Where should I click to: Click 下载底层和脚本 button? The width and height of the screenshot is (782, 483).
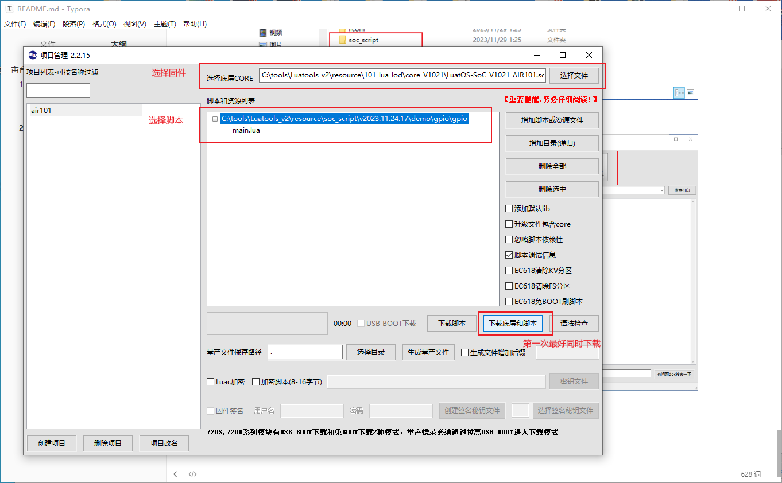tap(512, 324)
